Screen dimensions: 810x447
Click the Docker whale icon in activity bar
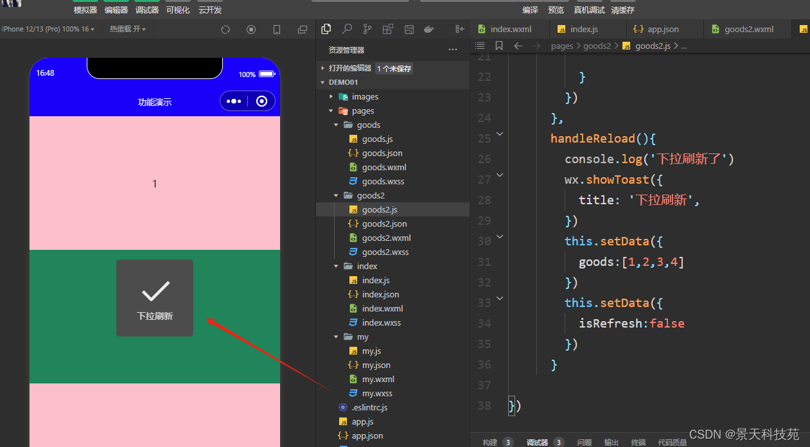click(x=428, y=29)
